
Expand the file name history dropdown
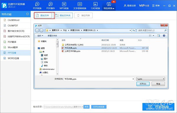(133, 79)
